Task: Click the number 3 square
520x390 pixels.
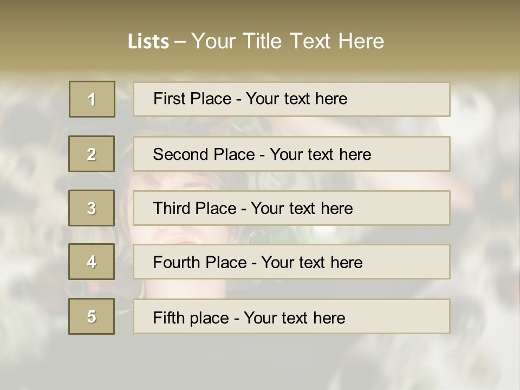Action: (x=92, y=208)
